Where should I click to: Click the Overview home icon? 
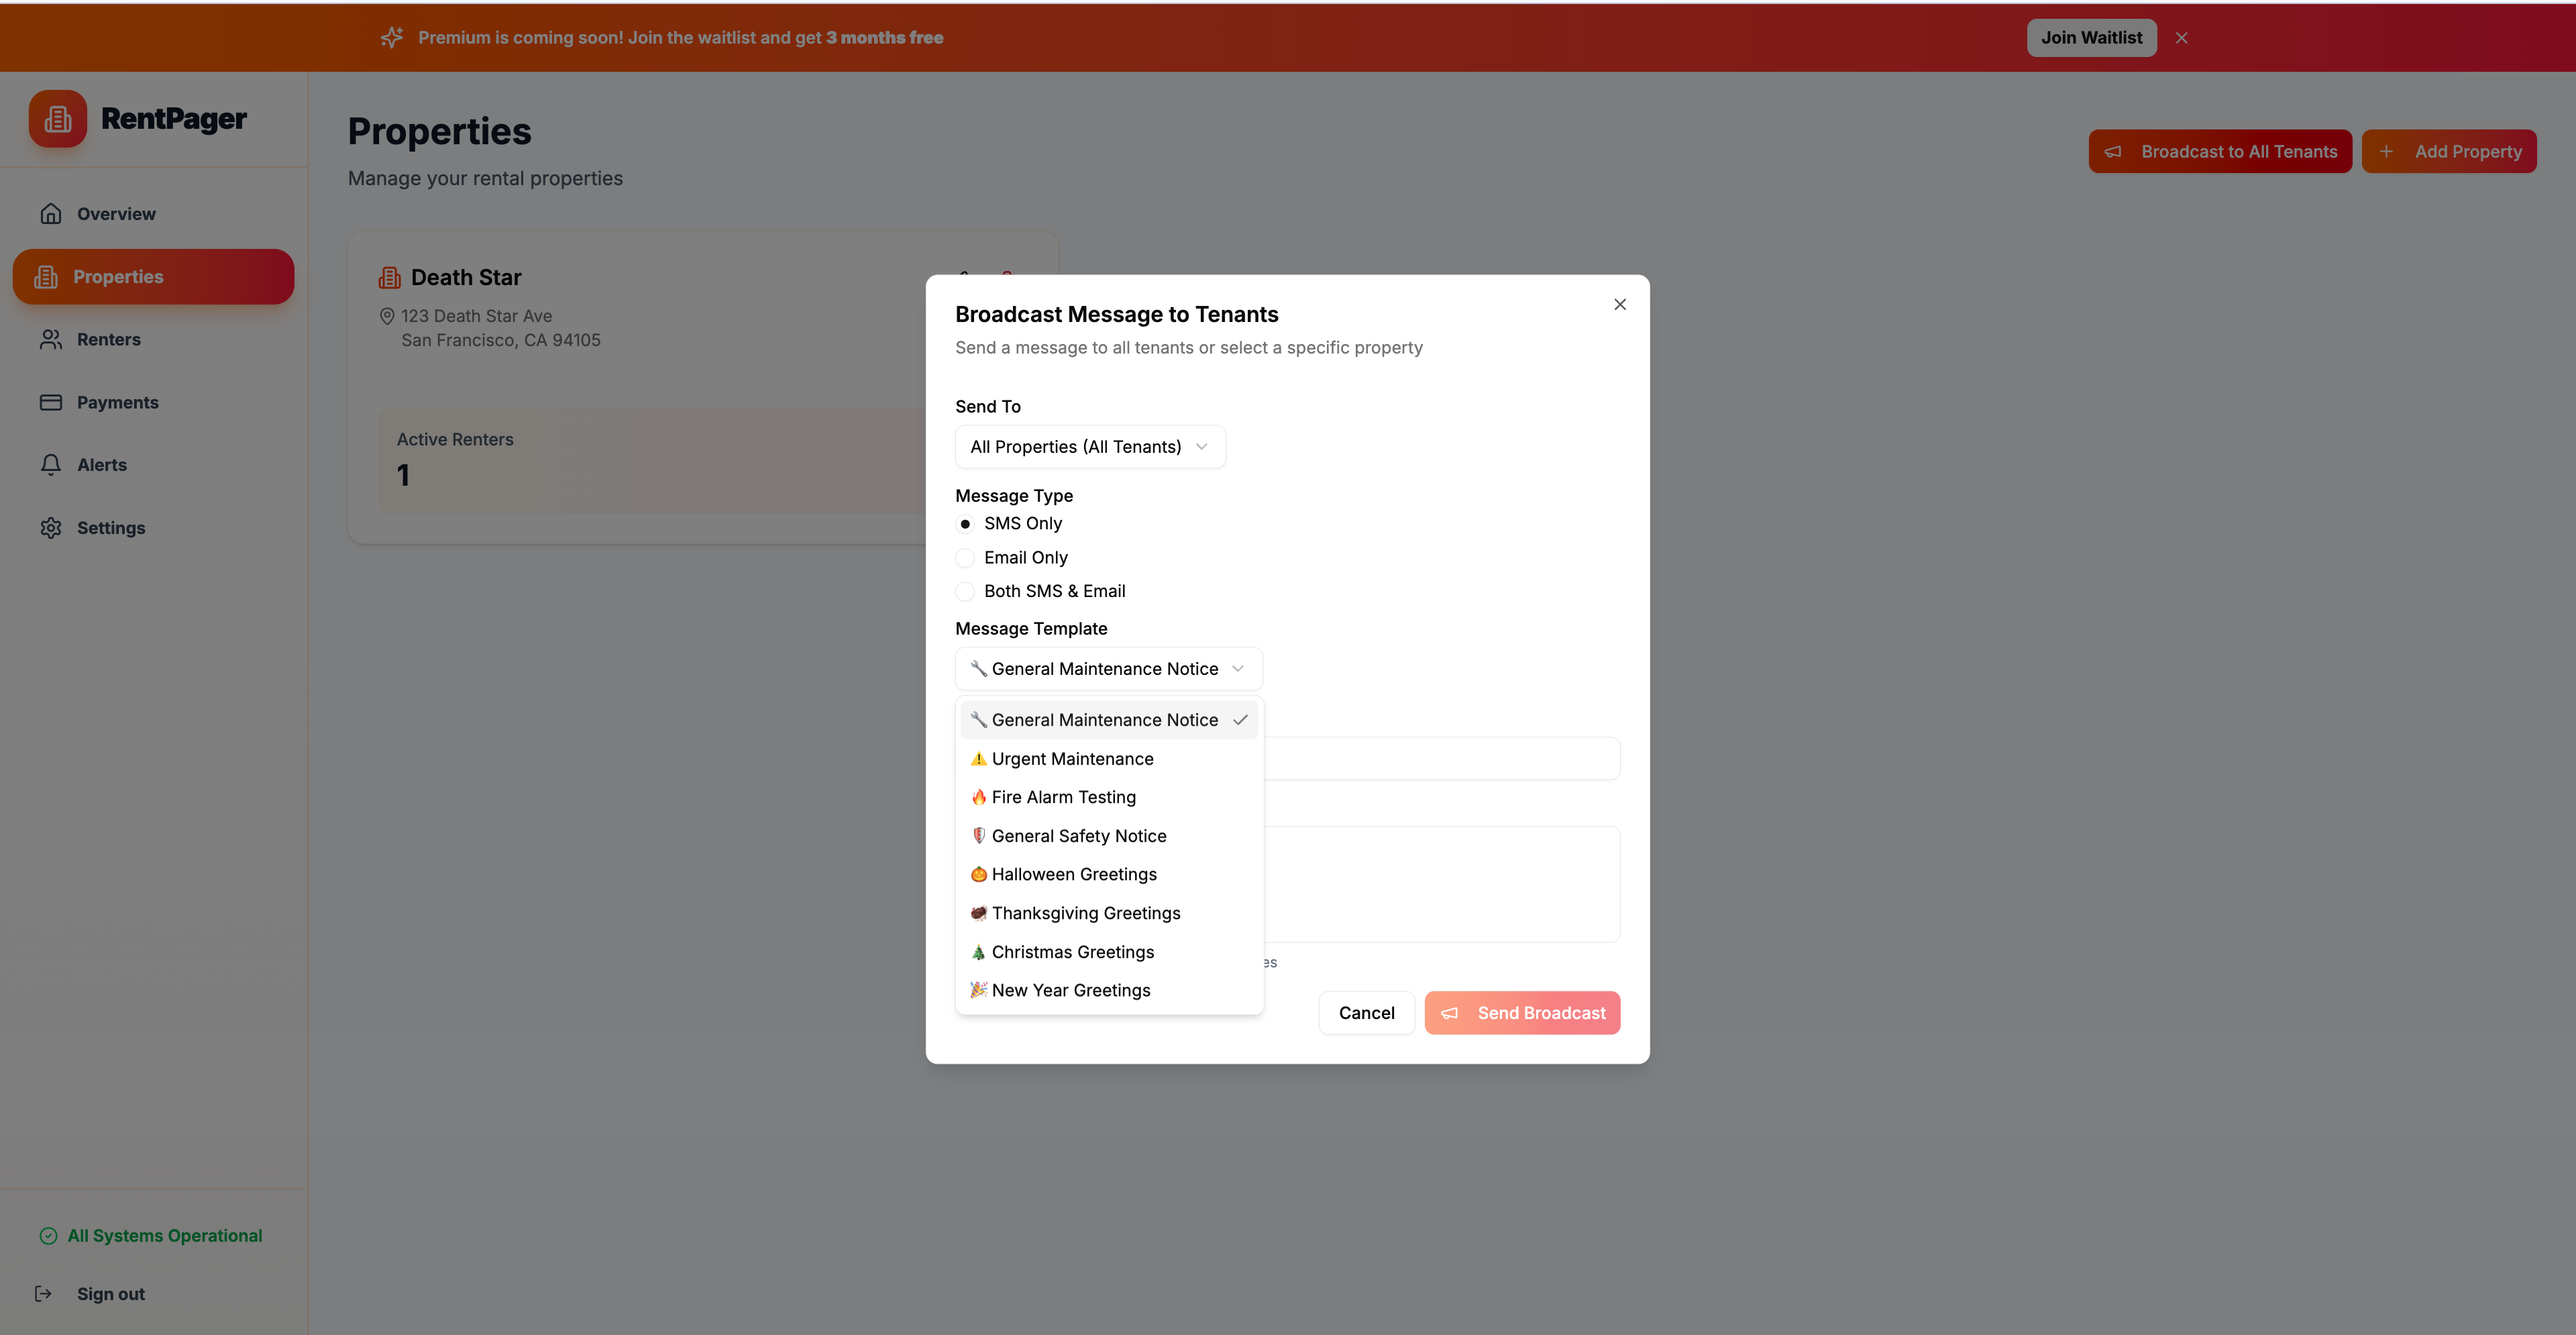(x=51, y=214)
